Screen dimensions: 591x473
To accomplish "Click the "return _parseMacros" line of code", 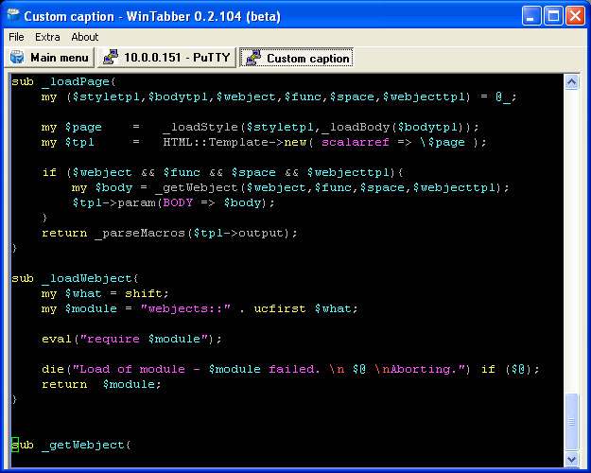I will coord(169,233).
